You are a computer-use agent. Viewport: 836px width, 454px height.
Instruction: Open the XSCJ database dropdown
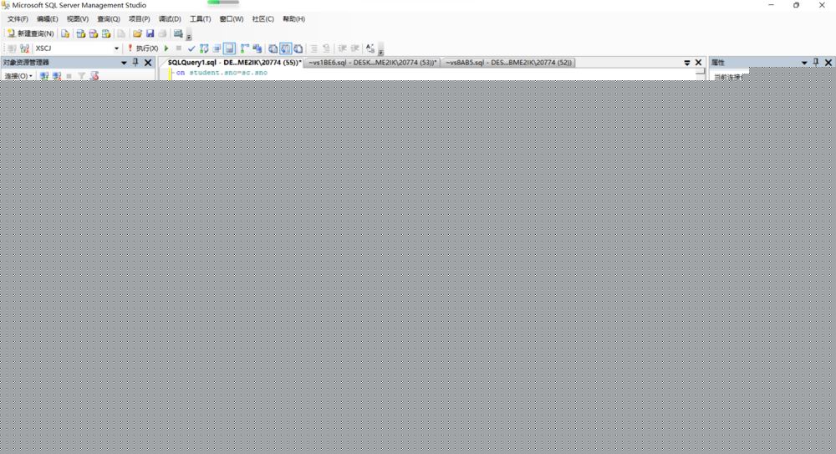116,48
